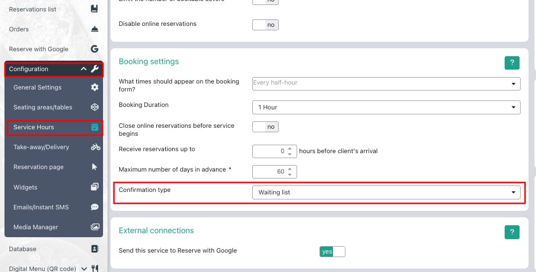Image resolution: width=536 pixels, height=272 pixels.
Task: Open External connections help question mark
Action: [x=512, y=232]
